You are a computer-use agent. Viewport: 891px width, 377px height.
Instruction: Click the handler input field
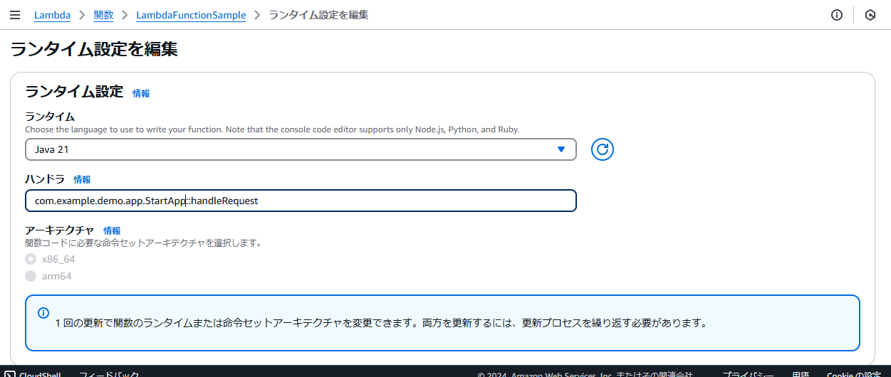click(x=301, y=201)
